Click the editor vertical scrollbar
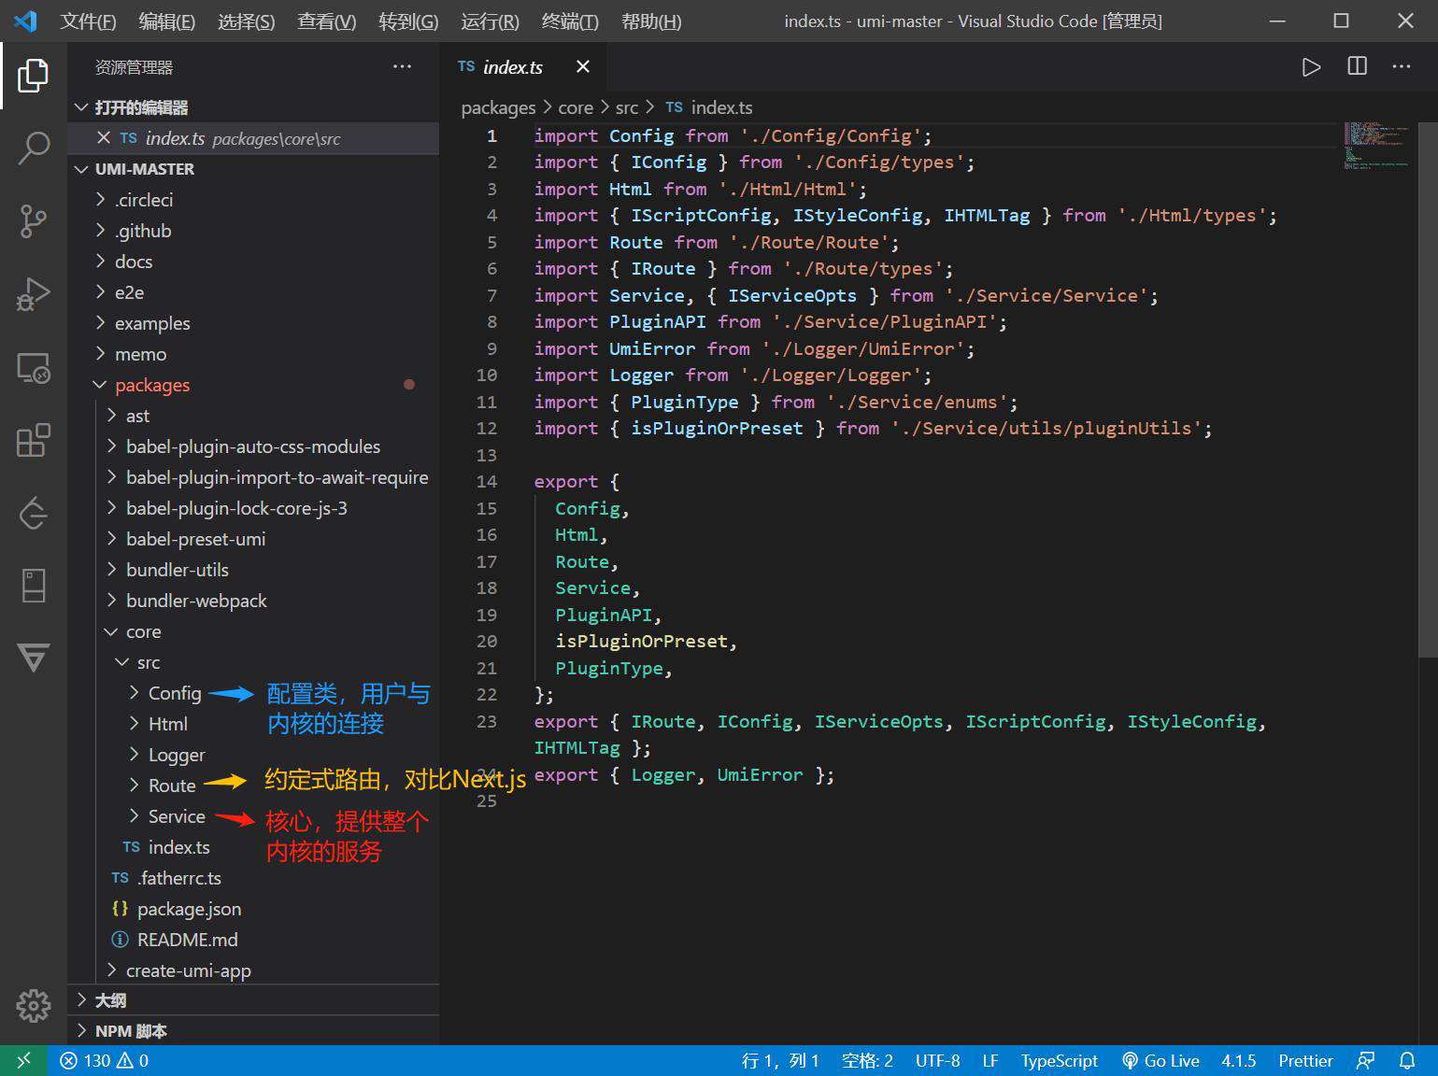The height and width of the screenshot is (1076, 1438). pyautogui.click(x=1428, y=389)
